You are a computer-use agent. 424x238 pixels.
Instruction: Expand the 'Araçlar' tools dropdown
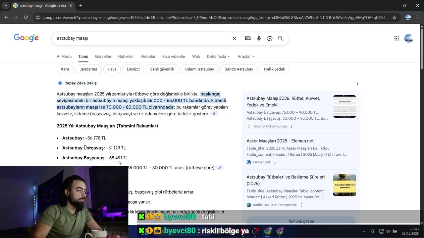coord(246,57)
